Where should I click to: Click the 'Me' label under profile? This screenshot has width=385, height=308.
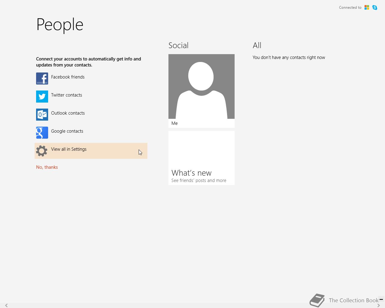[x=174, y=123]
